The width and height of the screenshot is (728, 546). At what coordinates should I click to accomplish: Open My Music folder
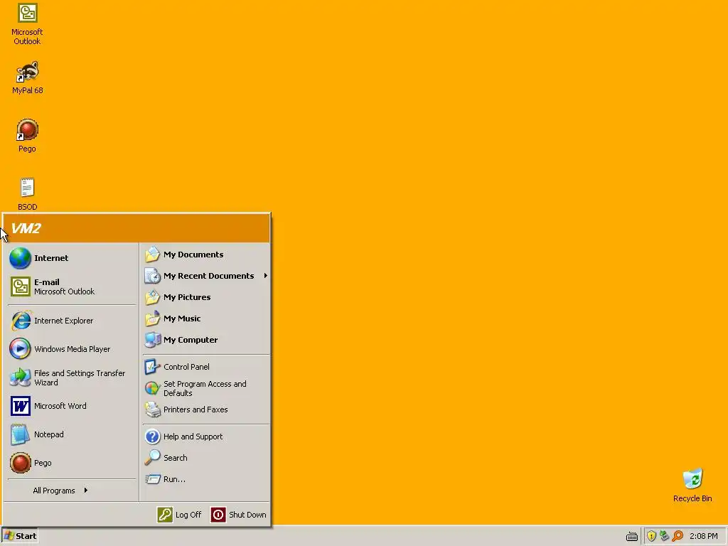point(205,318)
